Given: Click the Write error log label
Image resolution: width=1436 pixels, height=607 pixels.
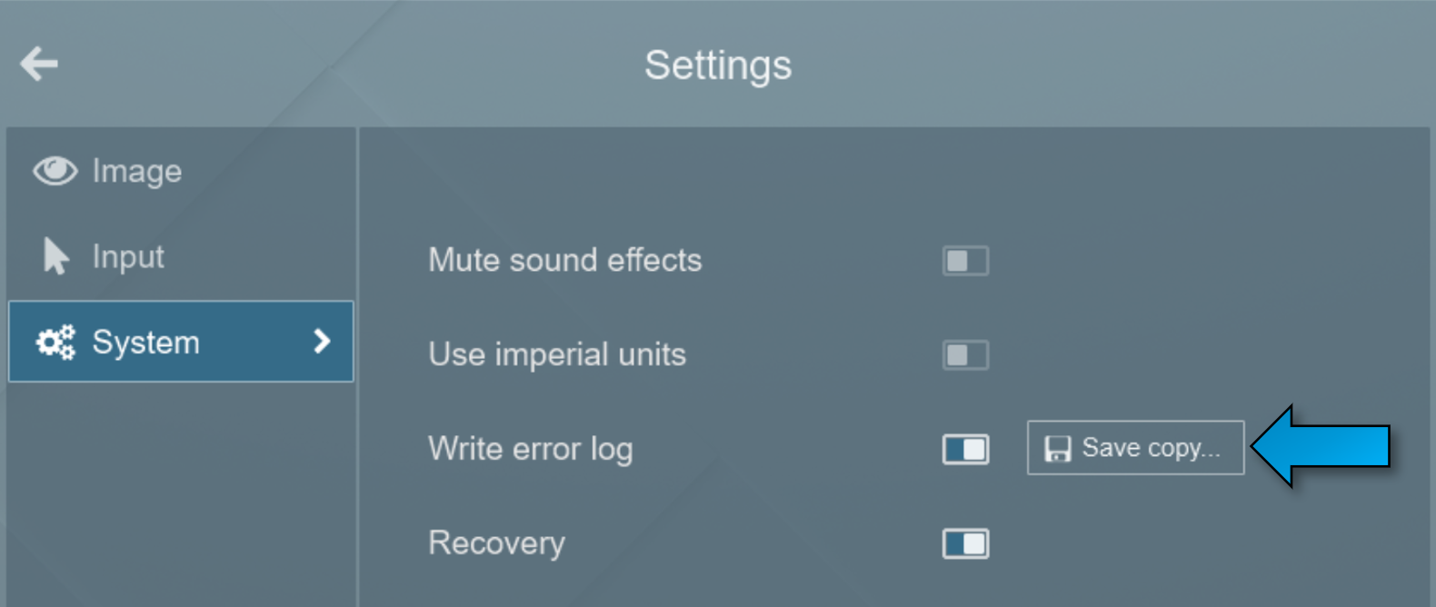Looking at the screenshot, I should 531,449.
